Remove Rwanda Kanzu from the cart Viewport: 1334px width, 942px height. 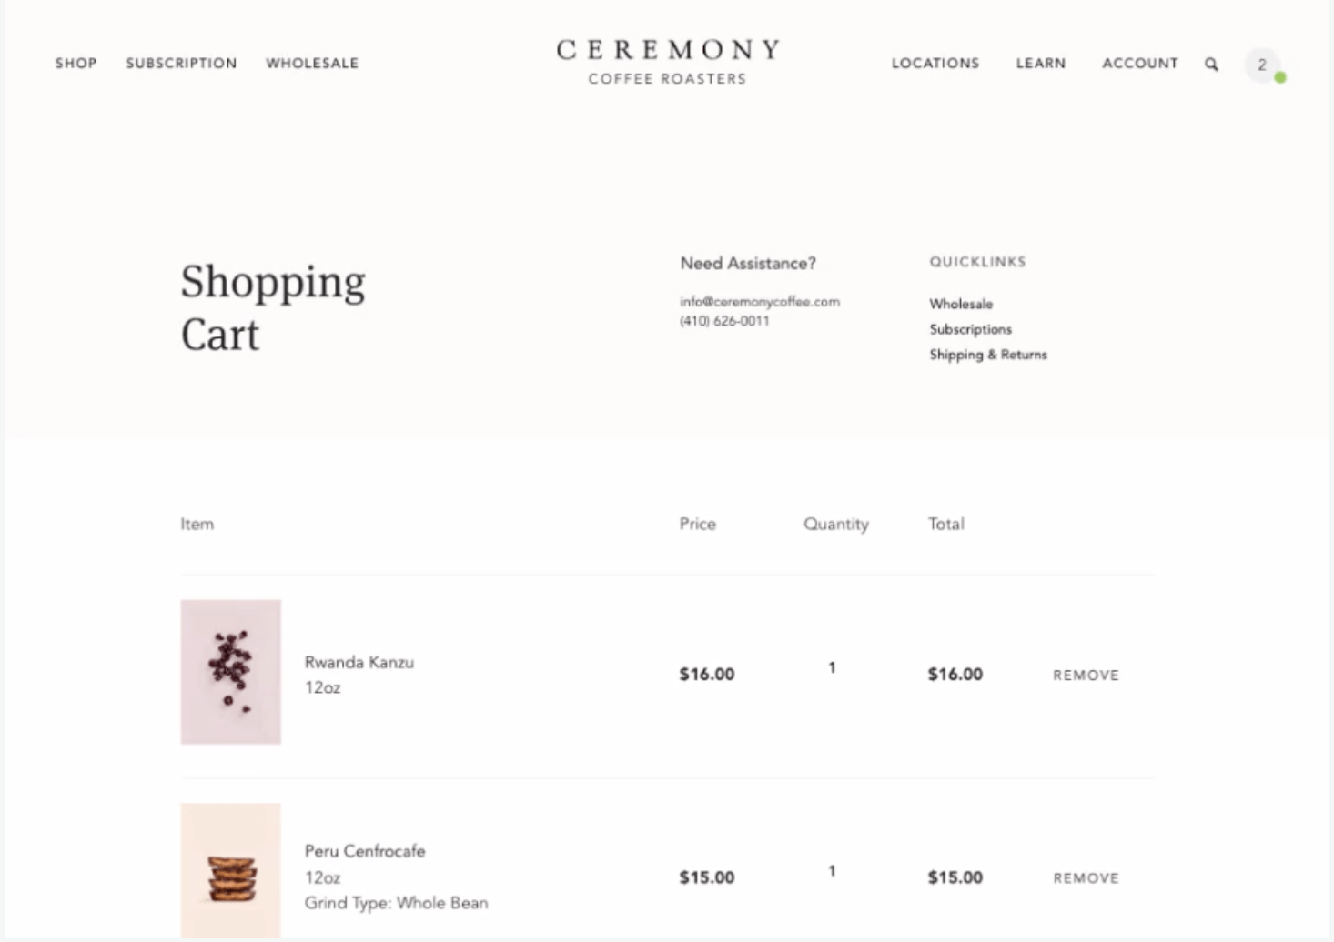[x=1086, y=676]
